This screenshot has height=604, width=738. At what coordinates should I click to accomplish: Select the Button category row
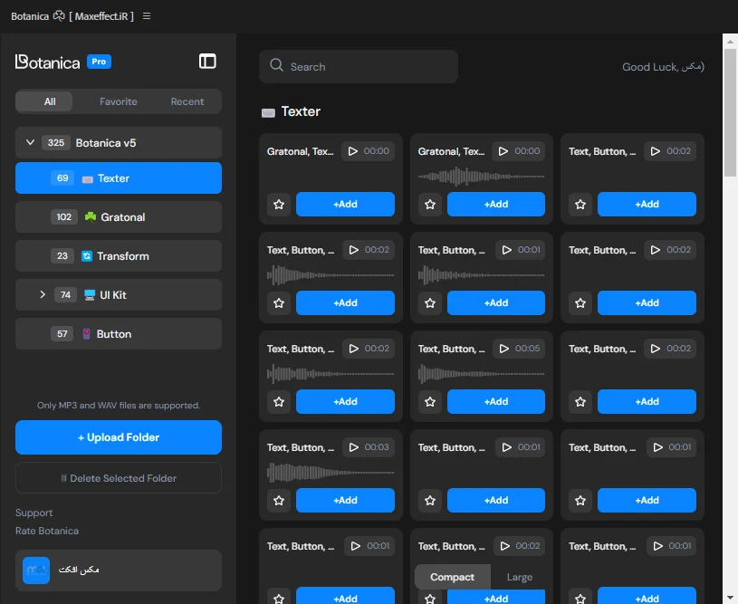tap(119, 334)
